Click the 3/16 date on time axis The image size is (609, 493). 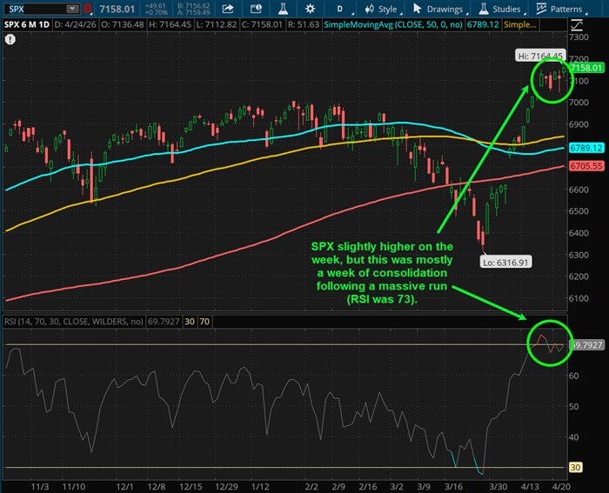pos(453,487)
